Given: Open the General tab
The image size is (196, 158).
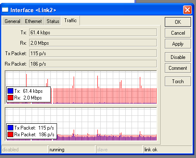Looking at the screenshot, I should pos(12,21).
